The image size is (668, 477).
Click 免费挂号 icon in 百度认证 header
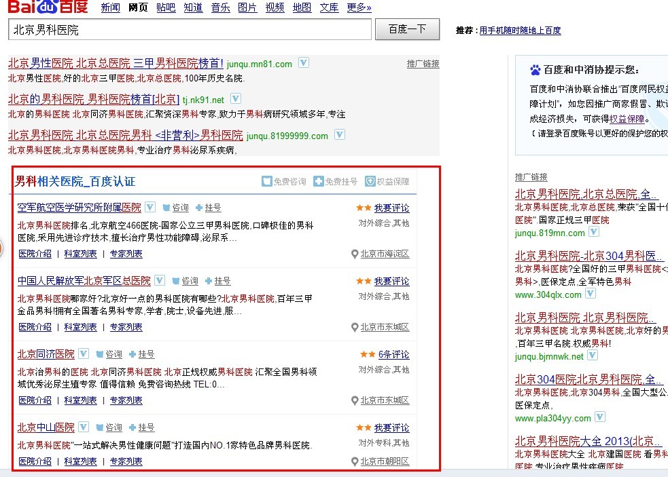click(x=318, y=182)
